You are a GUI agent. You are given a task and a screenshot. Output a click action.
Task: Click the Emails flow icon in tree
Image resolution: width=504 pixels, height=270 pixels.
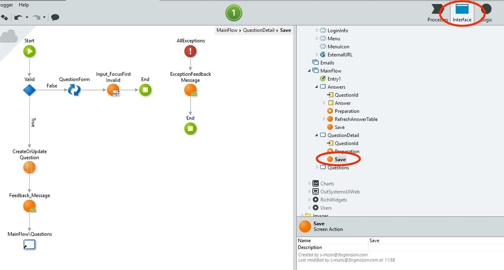pos(315,63)
